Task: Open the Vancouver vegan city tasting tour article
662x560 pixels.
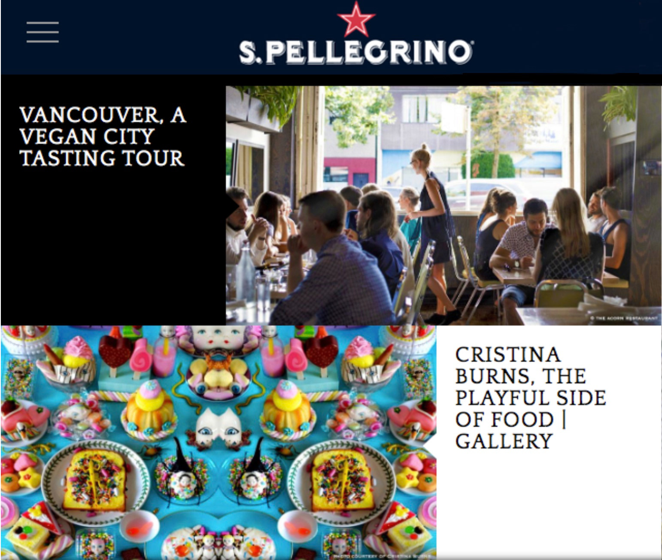Action: 103,137
